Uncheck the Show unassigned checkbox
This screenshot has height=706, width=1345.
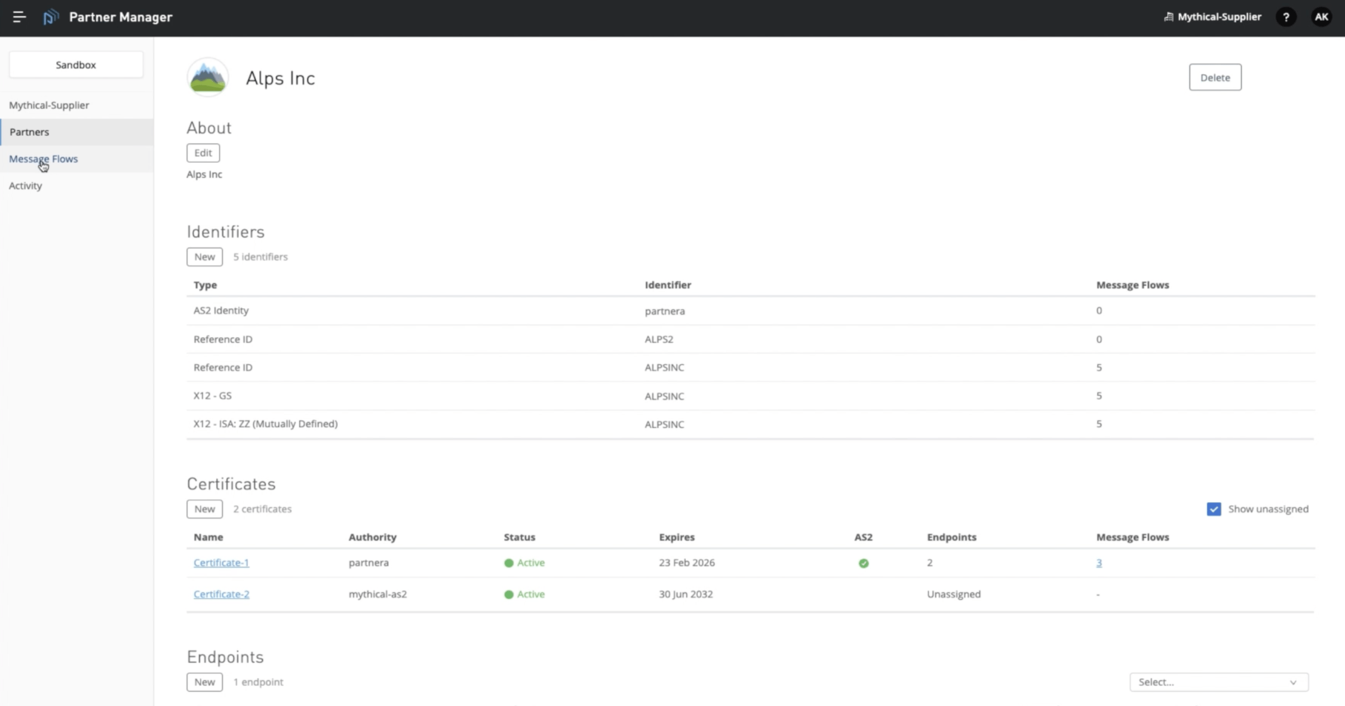[1214, 509]
